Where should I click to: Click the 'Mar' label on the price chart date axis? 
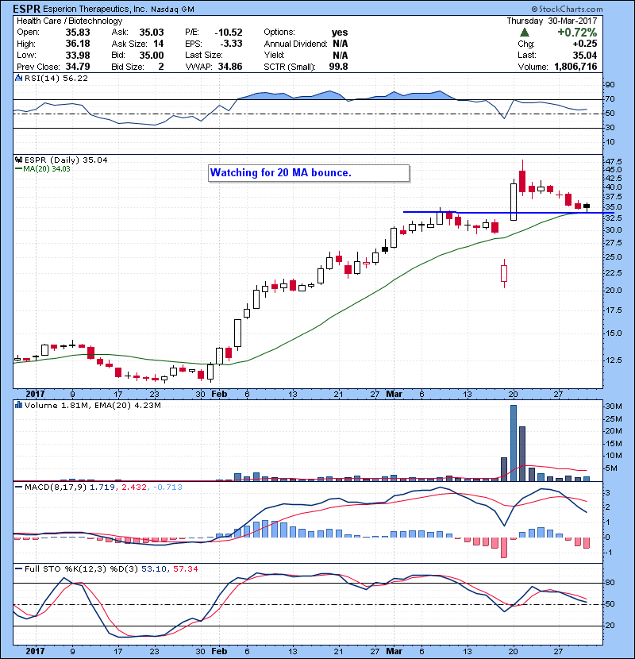[x=394, y=395]
